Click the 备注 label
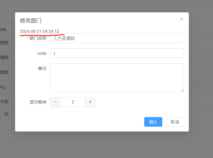The height and width of the screenshot is (158, 213). (42, 68)
